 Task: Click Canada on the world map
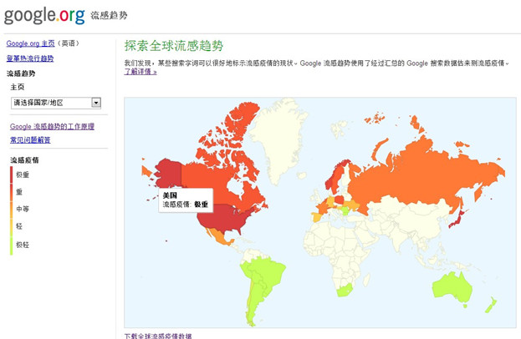pos(209,181)
